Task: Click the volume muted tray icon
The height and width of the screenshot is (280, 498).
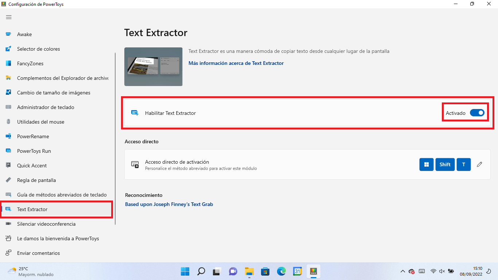Action: point(442,271)
